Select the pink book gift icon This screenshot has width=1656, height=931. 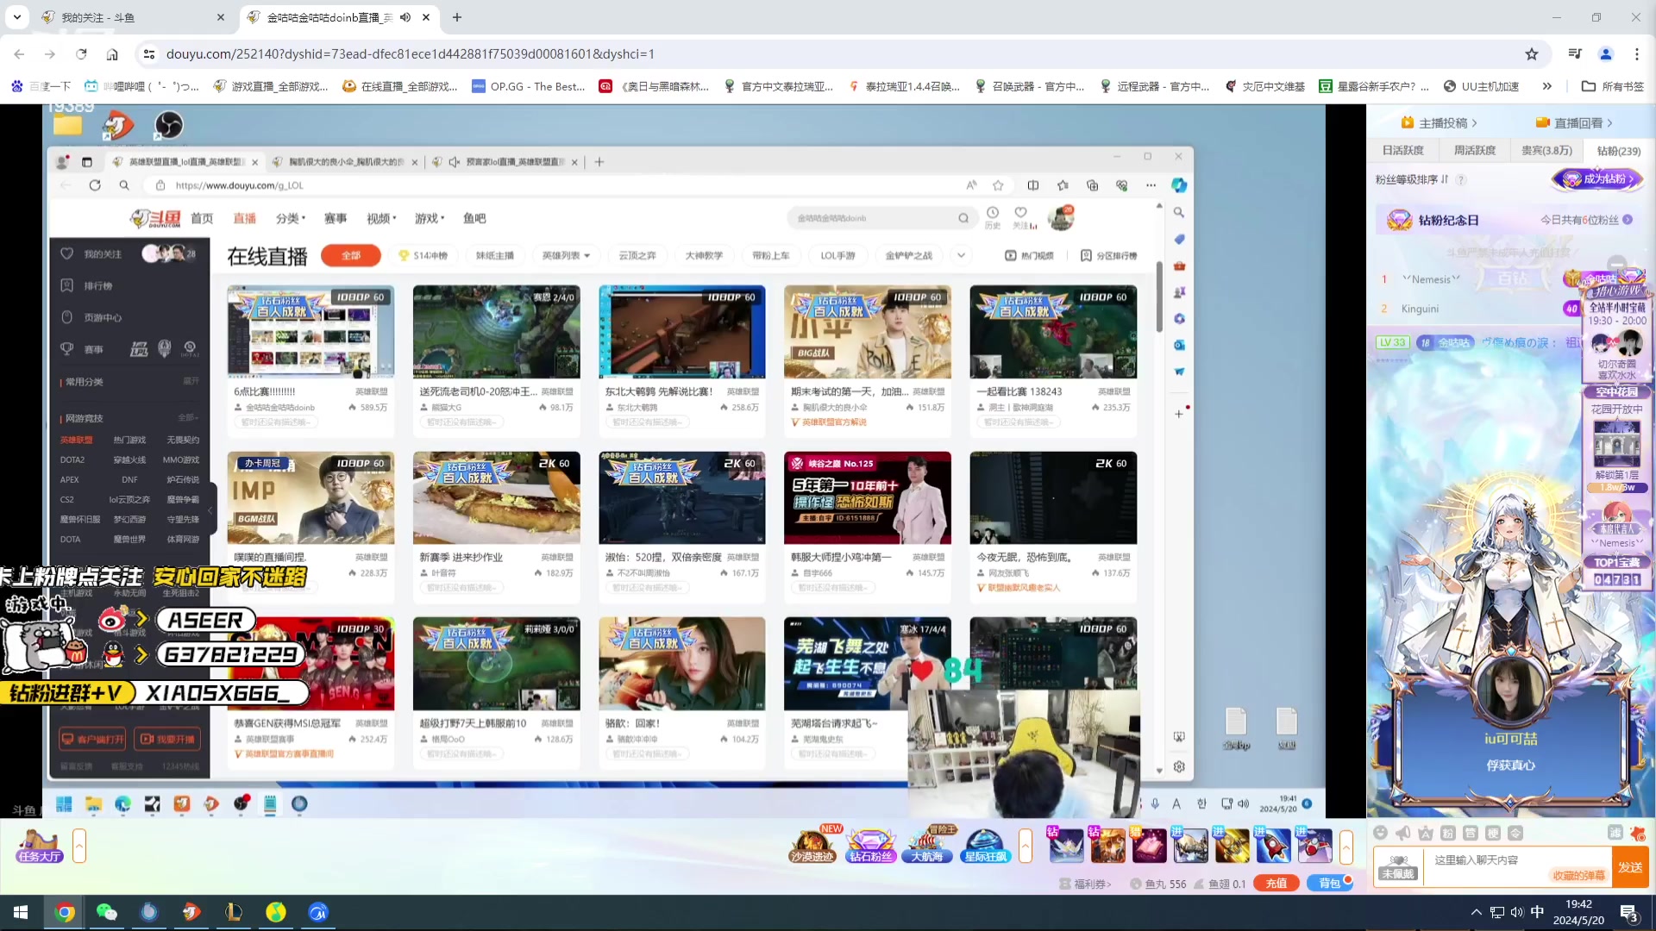point(1149,846)
